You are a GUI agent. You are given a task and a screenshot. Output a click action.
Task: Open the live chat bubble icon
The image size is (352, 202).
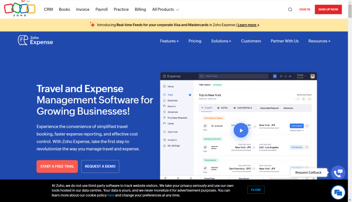pyautogui.click(x=338, y=192)
